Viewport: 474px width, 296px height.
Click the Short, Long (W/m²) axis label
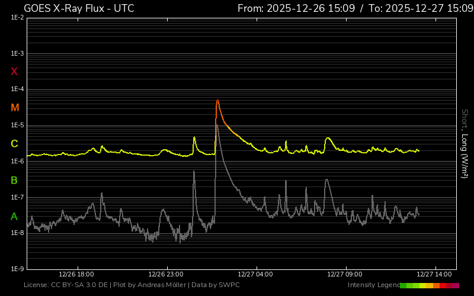[x=465, y=143]
